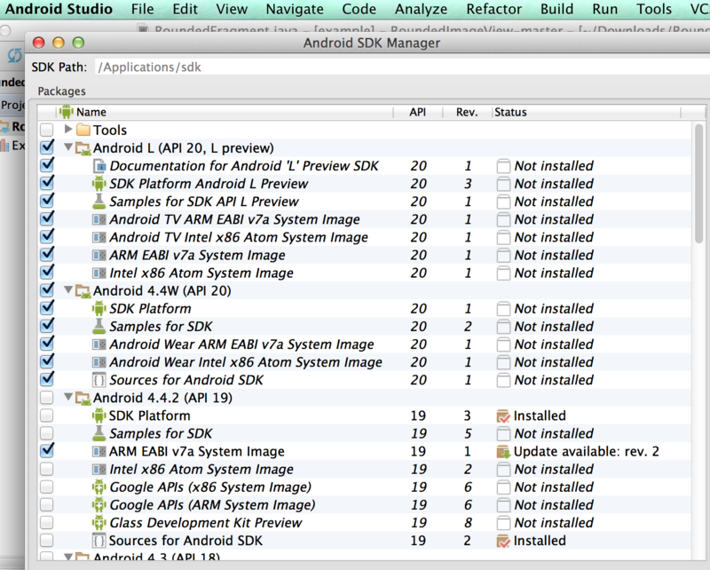The width and height of the screenshot is (710, 570).
Task: Collapse the Android 4.4W (API 20) group
Action: tap(68, 289)
